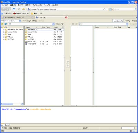Open the FireFTP link in the log
The width and height of the screenshot is (138, 133).
point(6,109)
